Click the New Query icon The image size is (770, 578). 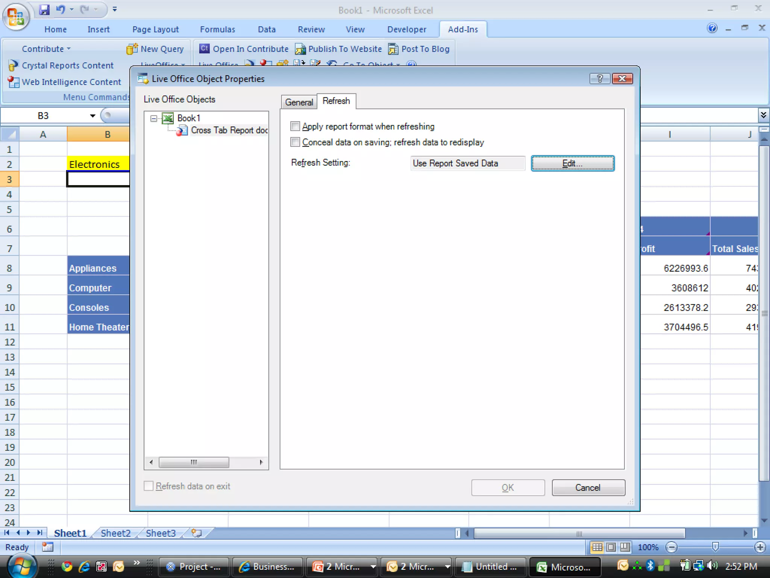[132, 49]
